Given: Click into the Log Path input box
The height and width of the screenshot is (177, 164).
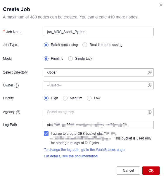Looking at the screenshot, I should pyautogui.click(x=99, y=125).
